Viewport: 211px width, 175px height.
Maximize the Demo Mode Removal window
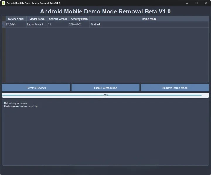[196, 3]
